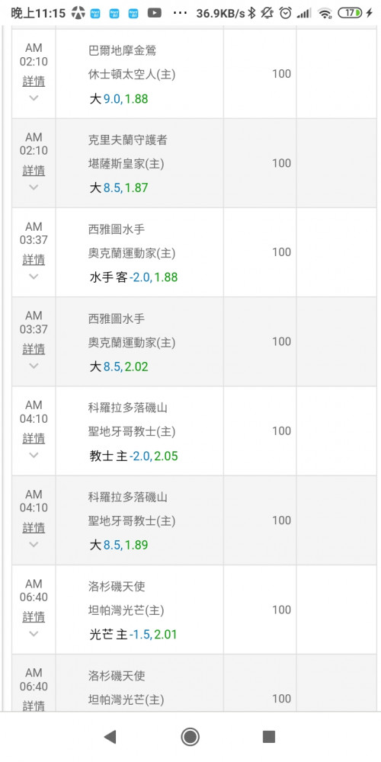The image size is (381, 762).
Task: Expand chevron in 教士 主 -2.0 row
Action: coord(34,455)
